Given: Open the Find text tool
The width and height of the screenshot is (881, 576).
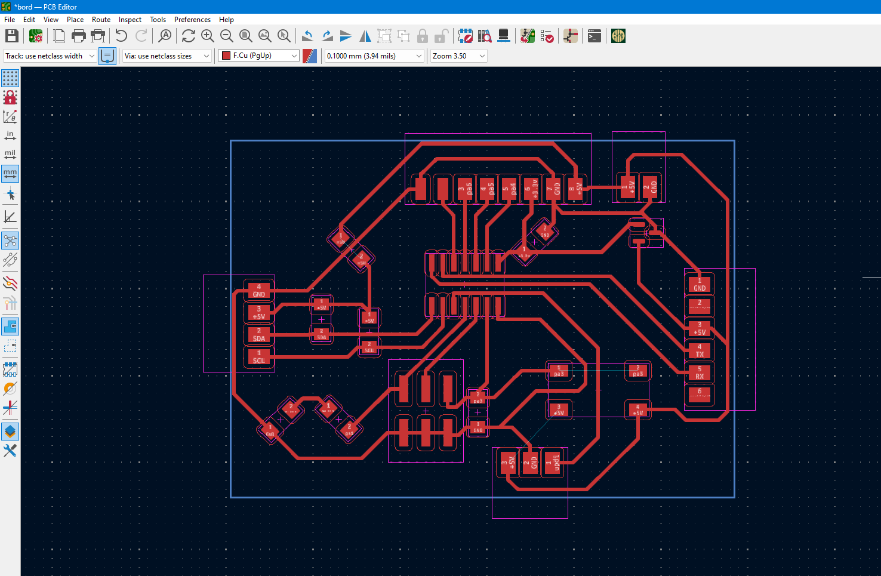Looking at the screenshot, I should click(165, 36).
